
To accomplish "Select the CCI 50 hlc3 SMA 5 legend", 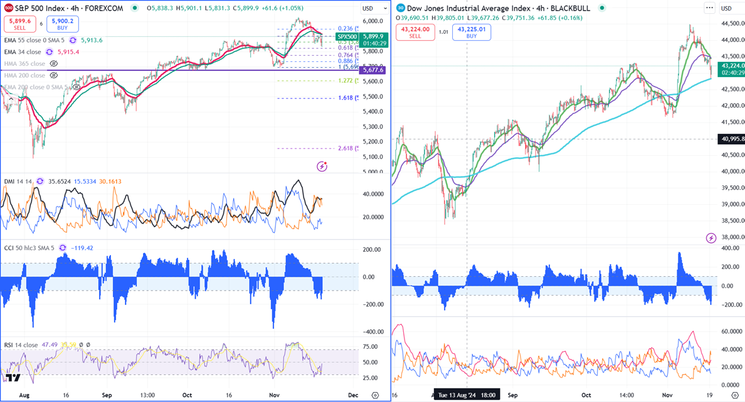I will [29, 248].
